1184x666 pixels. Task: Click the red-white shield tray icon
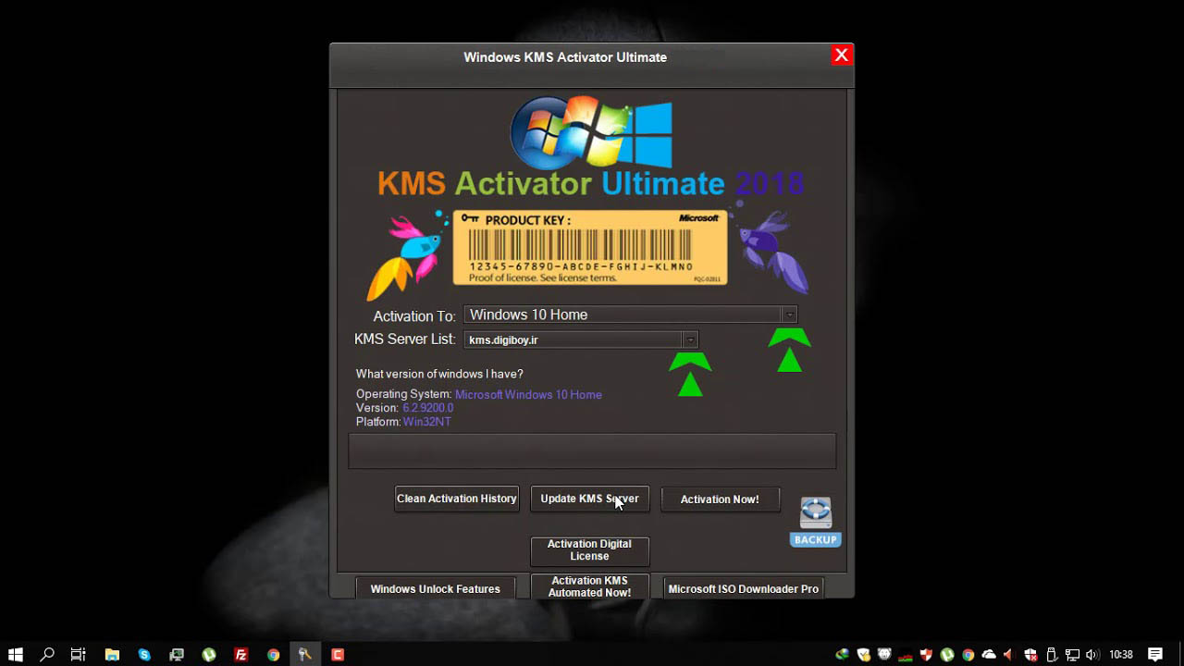[926, 654]
